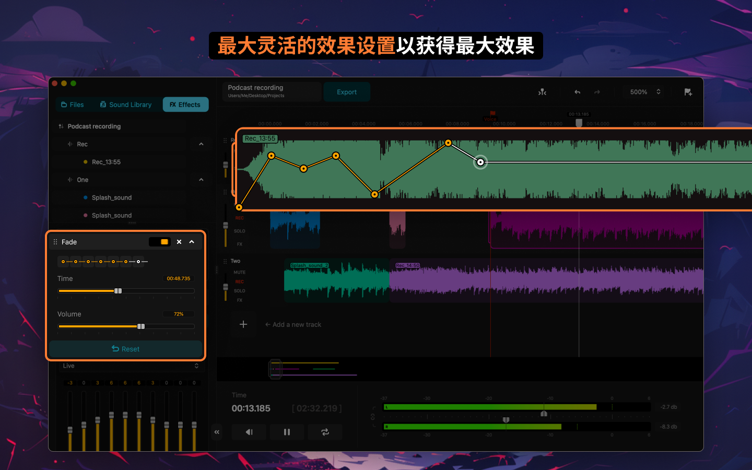Click the -8.3 db level readout
752x470 pixels.
click(668, 427)
